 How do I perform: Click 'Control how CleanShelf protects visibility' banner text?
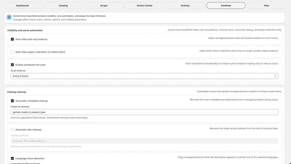click(59, 16)
